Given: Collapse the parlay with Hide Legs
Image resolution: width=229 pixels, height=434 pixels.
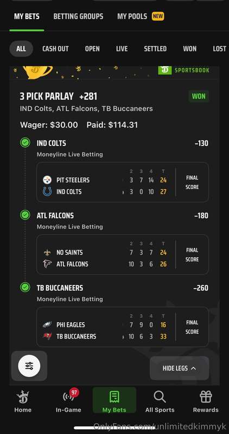Looking at the screenshot, I should click(179, 368).
